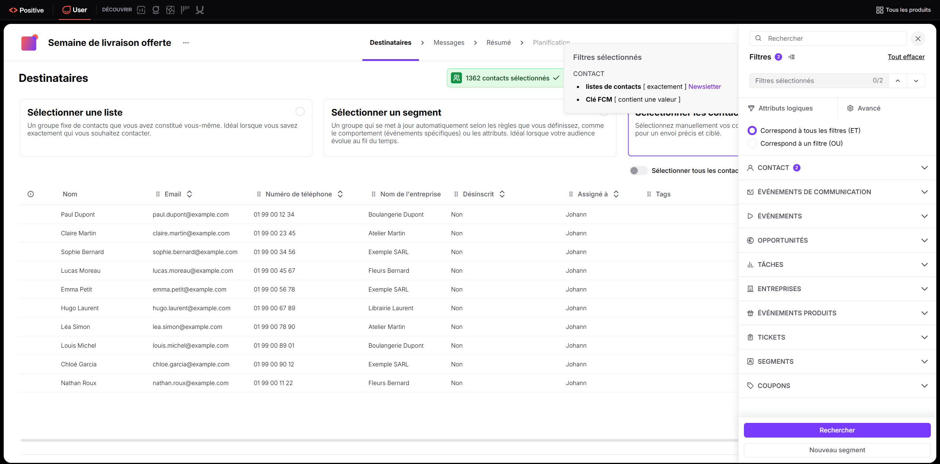Close the filter panel with the X
Screen dimensions: 940x464
[x=918, y=39]
